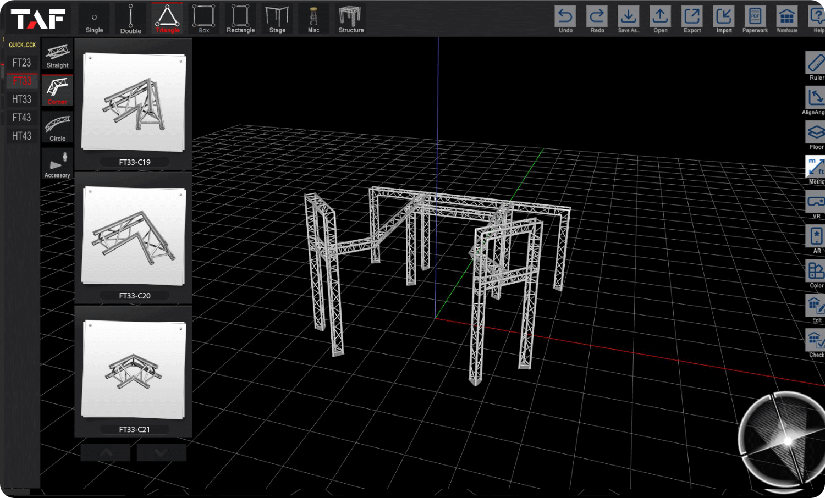Undo the last action
The width and height of the screenshot is (825, 498).
click(565, 16)
